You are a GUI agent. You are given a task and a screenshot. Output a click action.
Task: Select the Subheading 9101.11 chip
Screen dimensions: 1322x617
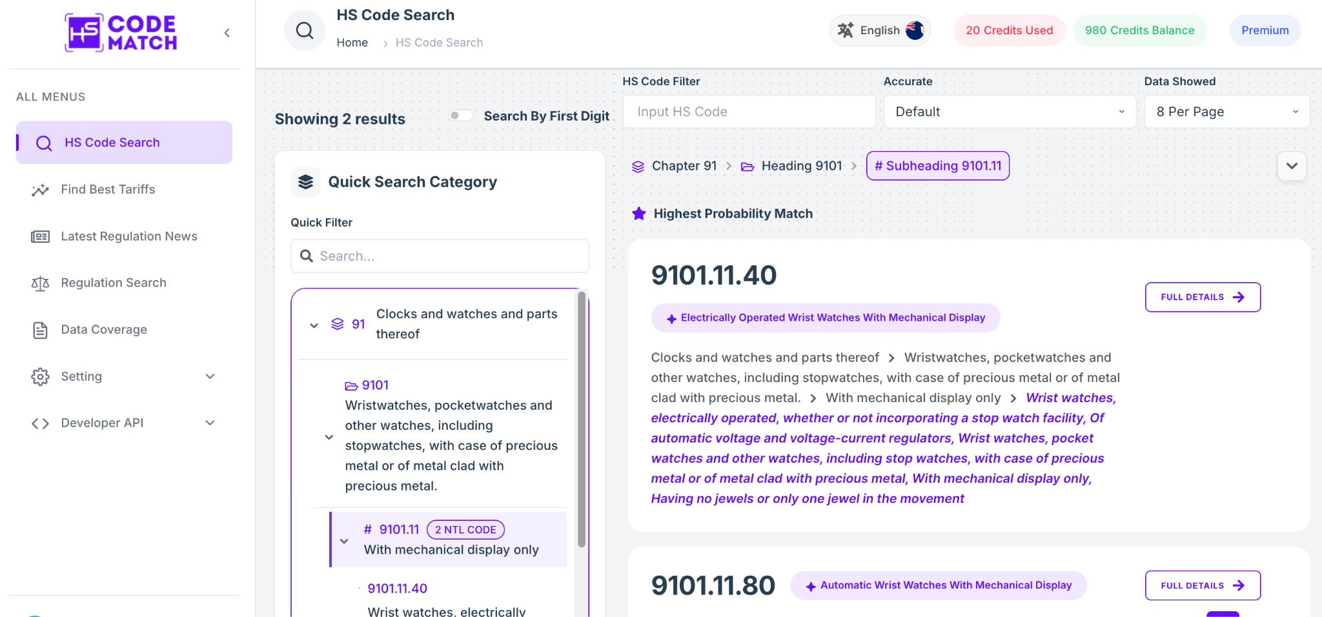[938, 166]
